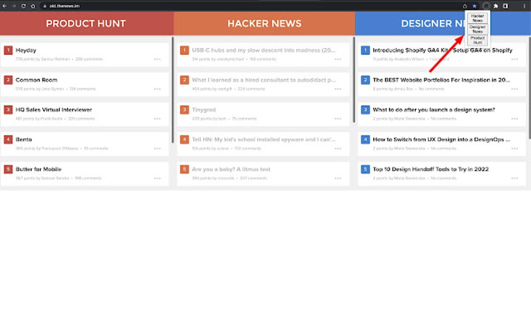Open more options for Heyday

157,59
